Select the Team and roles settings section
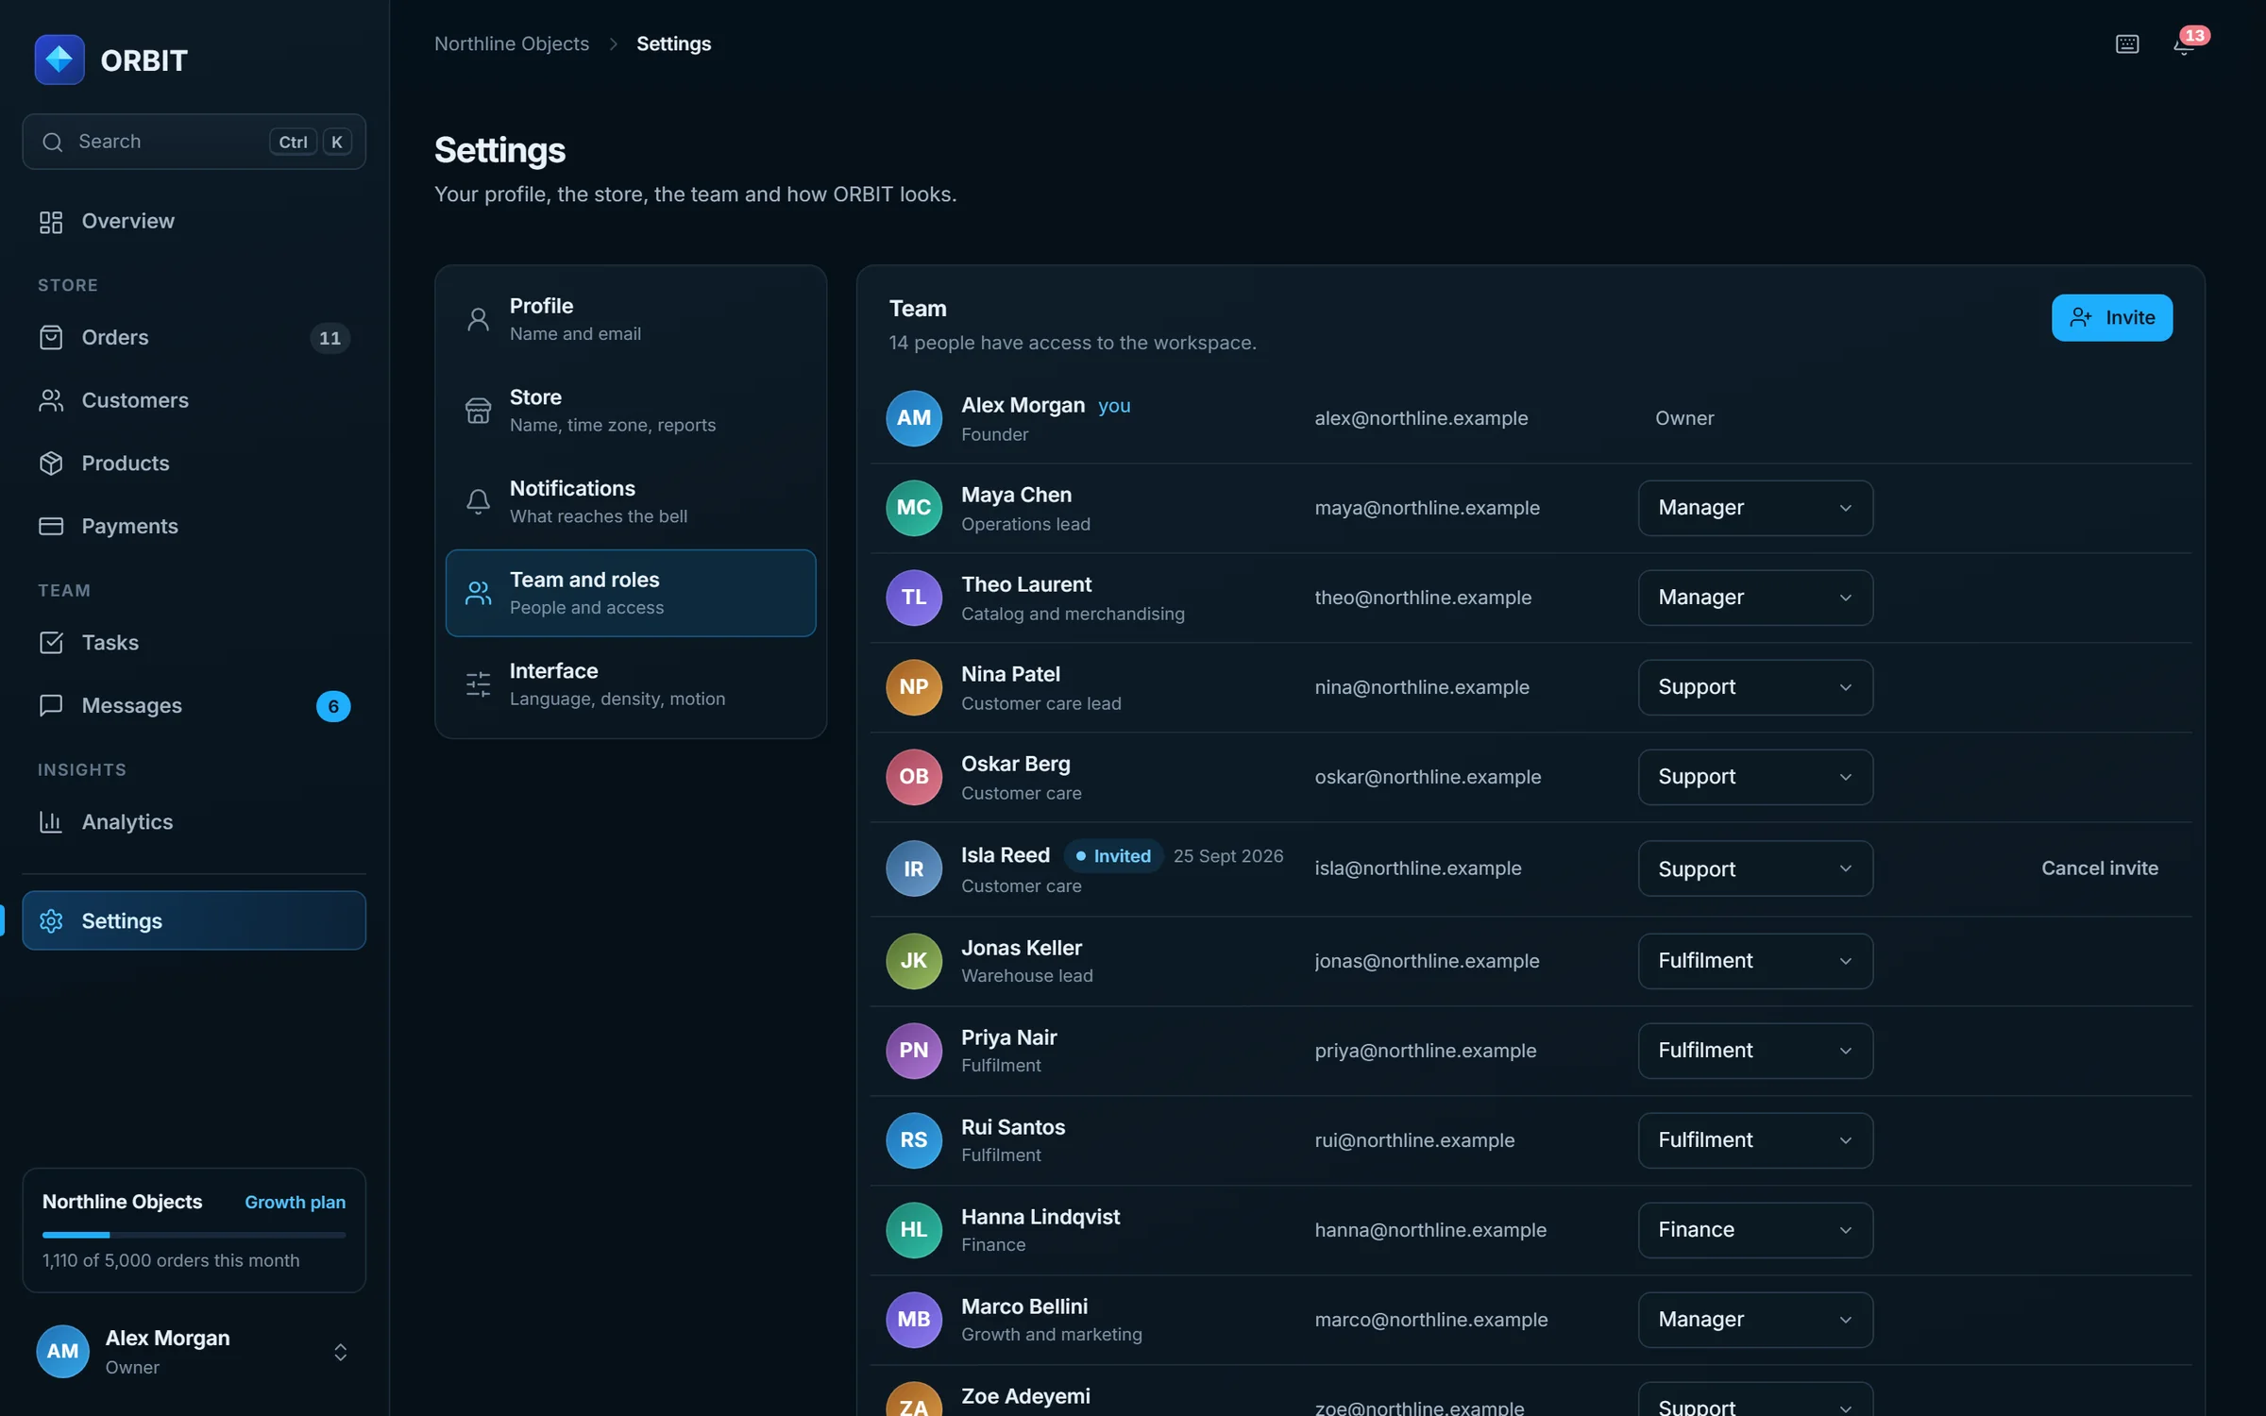 click(x=631, y=593)
